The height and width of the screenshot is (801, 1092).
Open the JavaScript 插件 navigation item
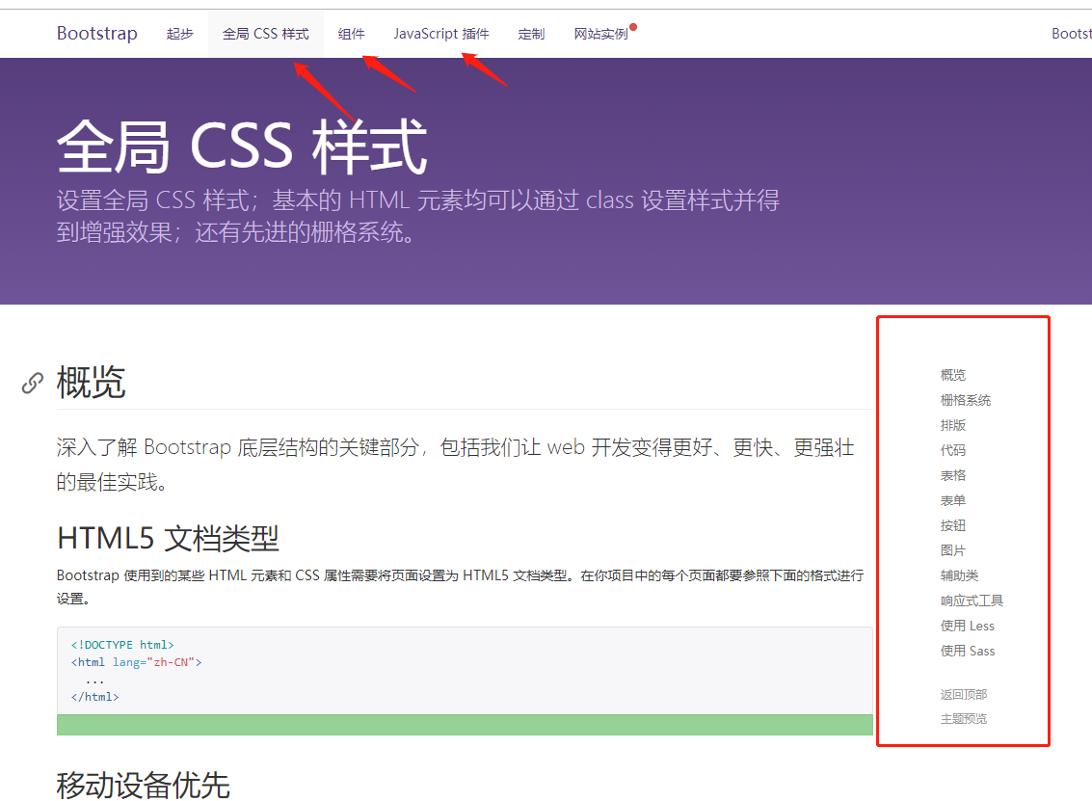click(440, 34)
